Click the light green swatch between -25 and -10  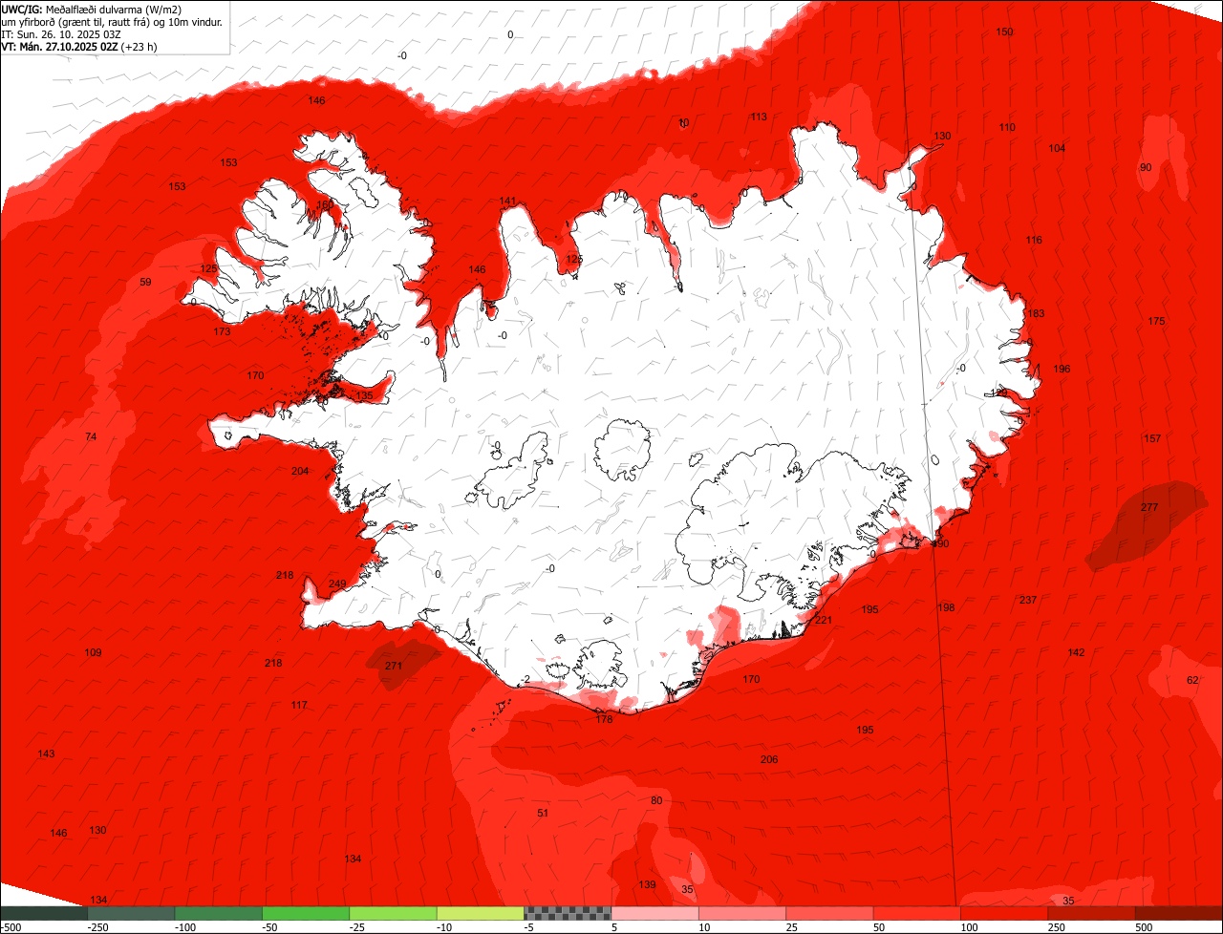coord(393,914)
